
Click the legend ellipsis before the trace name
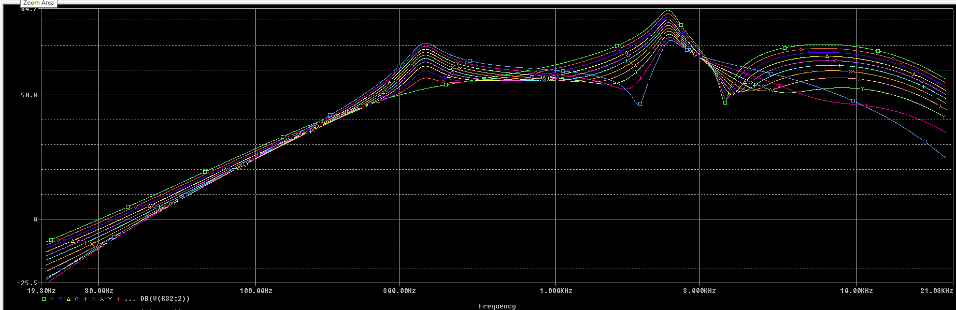click(x=130, y=299)
